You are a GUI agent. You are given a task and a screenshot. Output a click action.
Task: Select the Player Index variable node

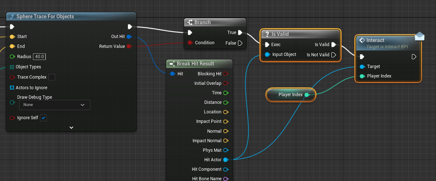(x=291, y=95)
